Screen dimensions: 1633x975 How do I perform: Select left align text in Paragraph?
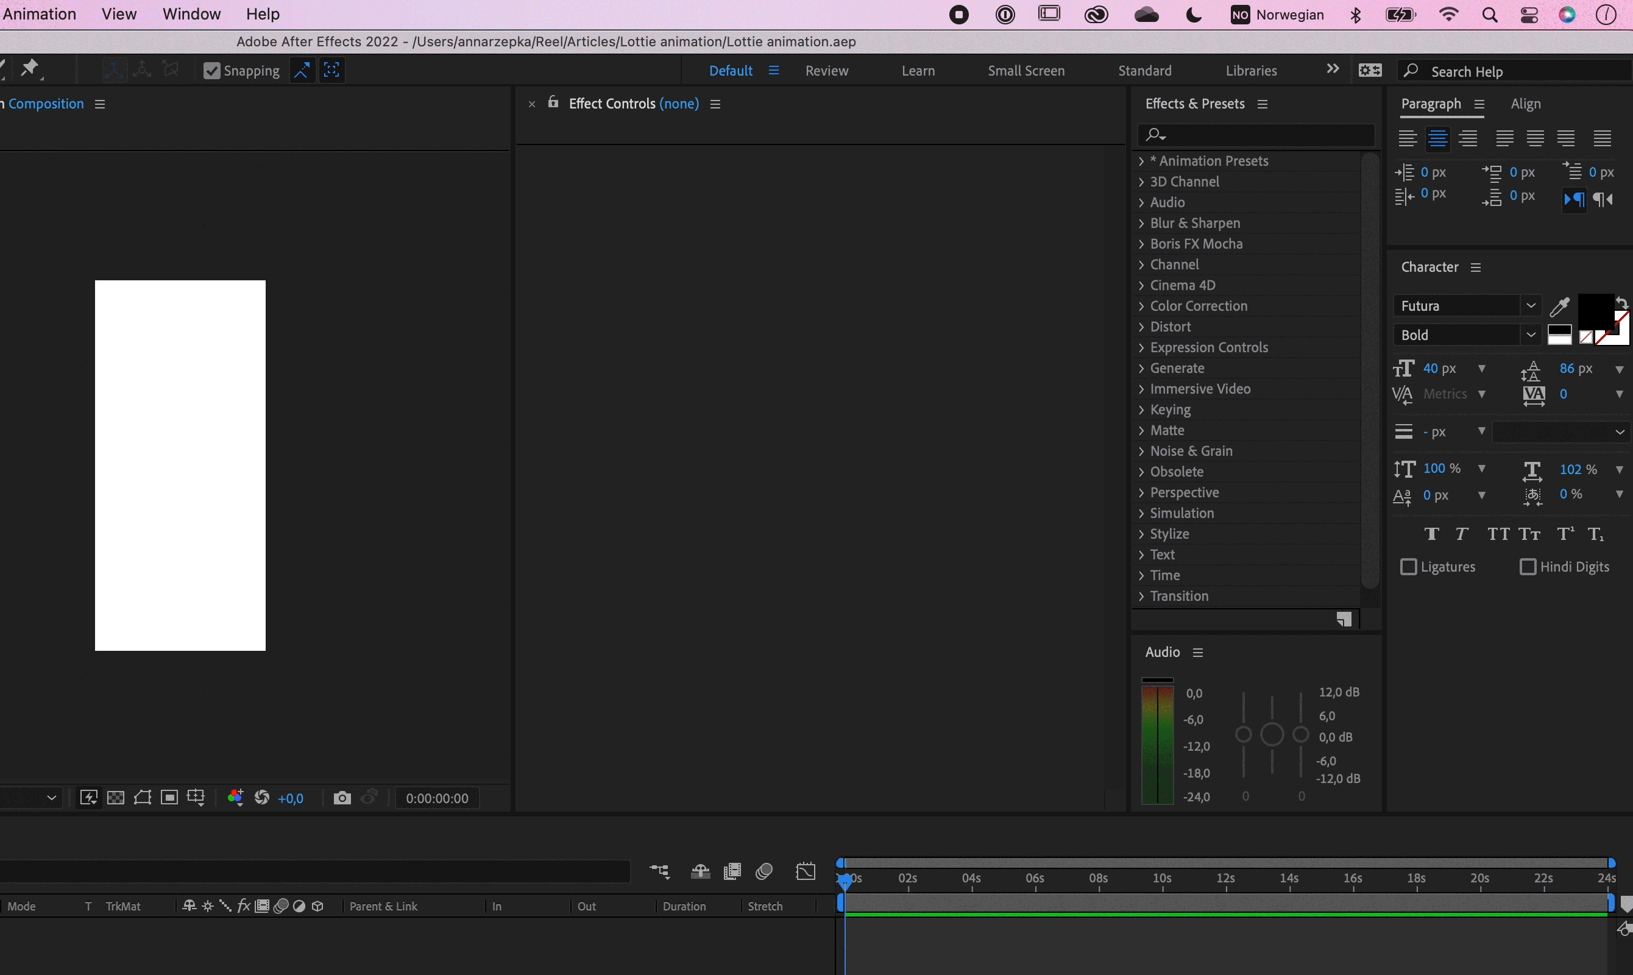1407,138
